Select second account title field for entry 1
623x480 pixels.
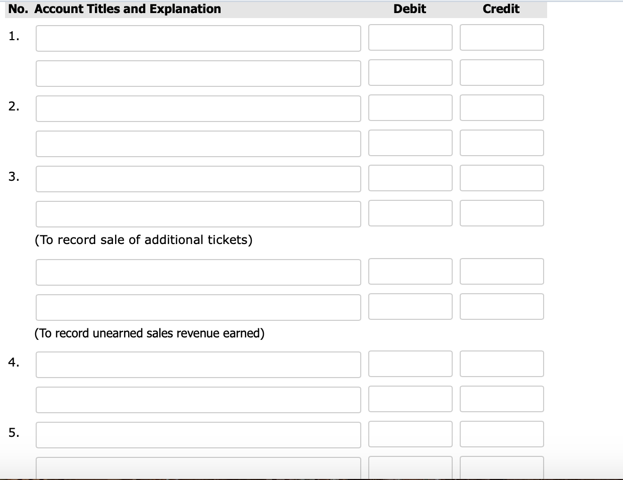(198, 73)
